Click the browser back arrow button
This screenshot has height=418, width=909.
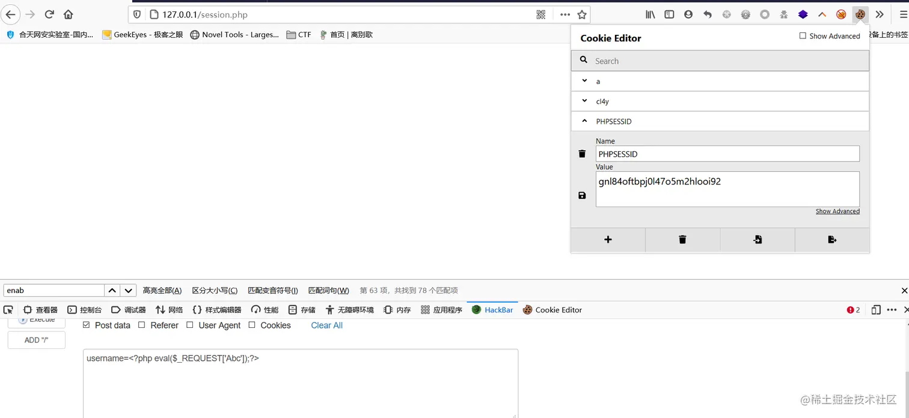[10, 14]
